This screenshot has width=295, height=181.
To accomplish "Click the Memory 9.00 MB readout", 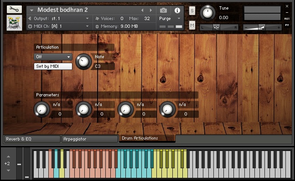I will [x=129, y=26].
